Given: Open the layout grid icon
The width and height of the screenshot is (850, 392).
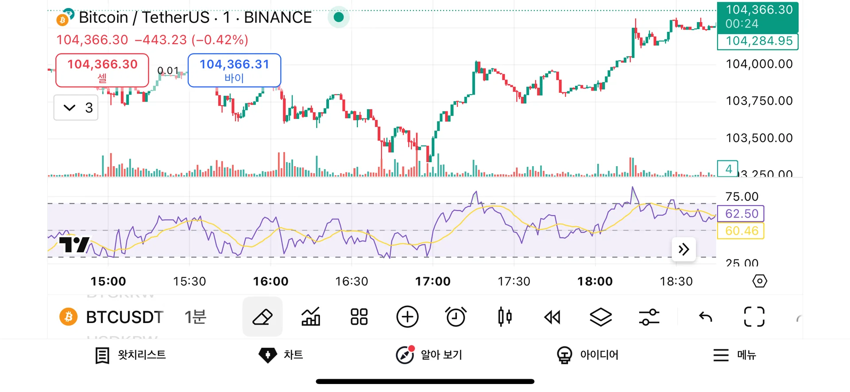Looking at the screenshot, I should (359, 317).
